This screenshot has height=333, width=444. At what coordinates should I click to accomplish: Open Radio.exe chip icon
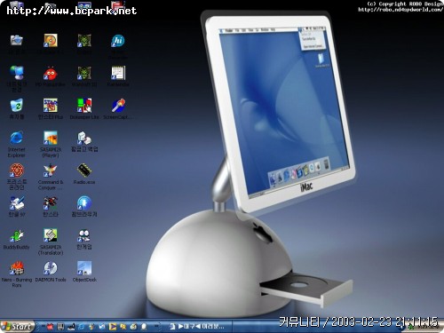84,170
